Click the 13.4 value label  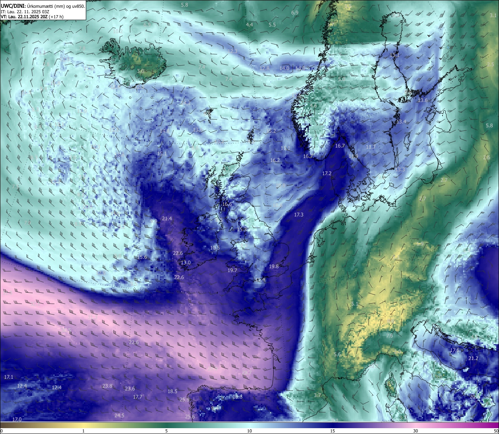(401, 122)
